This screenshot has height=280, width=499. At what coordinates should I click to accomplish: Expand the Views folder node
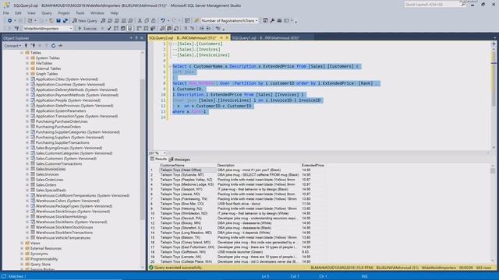22,243
